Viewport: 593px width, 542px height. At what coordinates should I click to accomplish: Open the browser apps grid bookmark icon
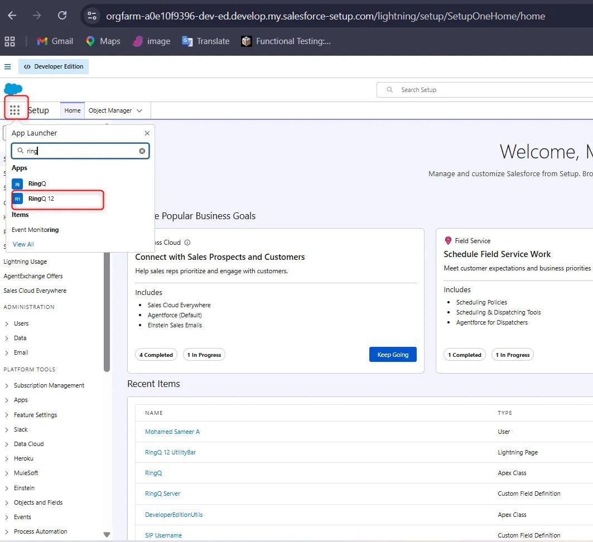10,41
